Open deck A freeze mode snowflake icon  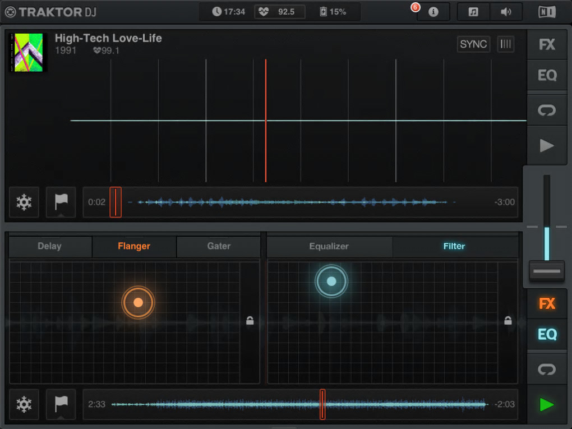24,202
